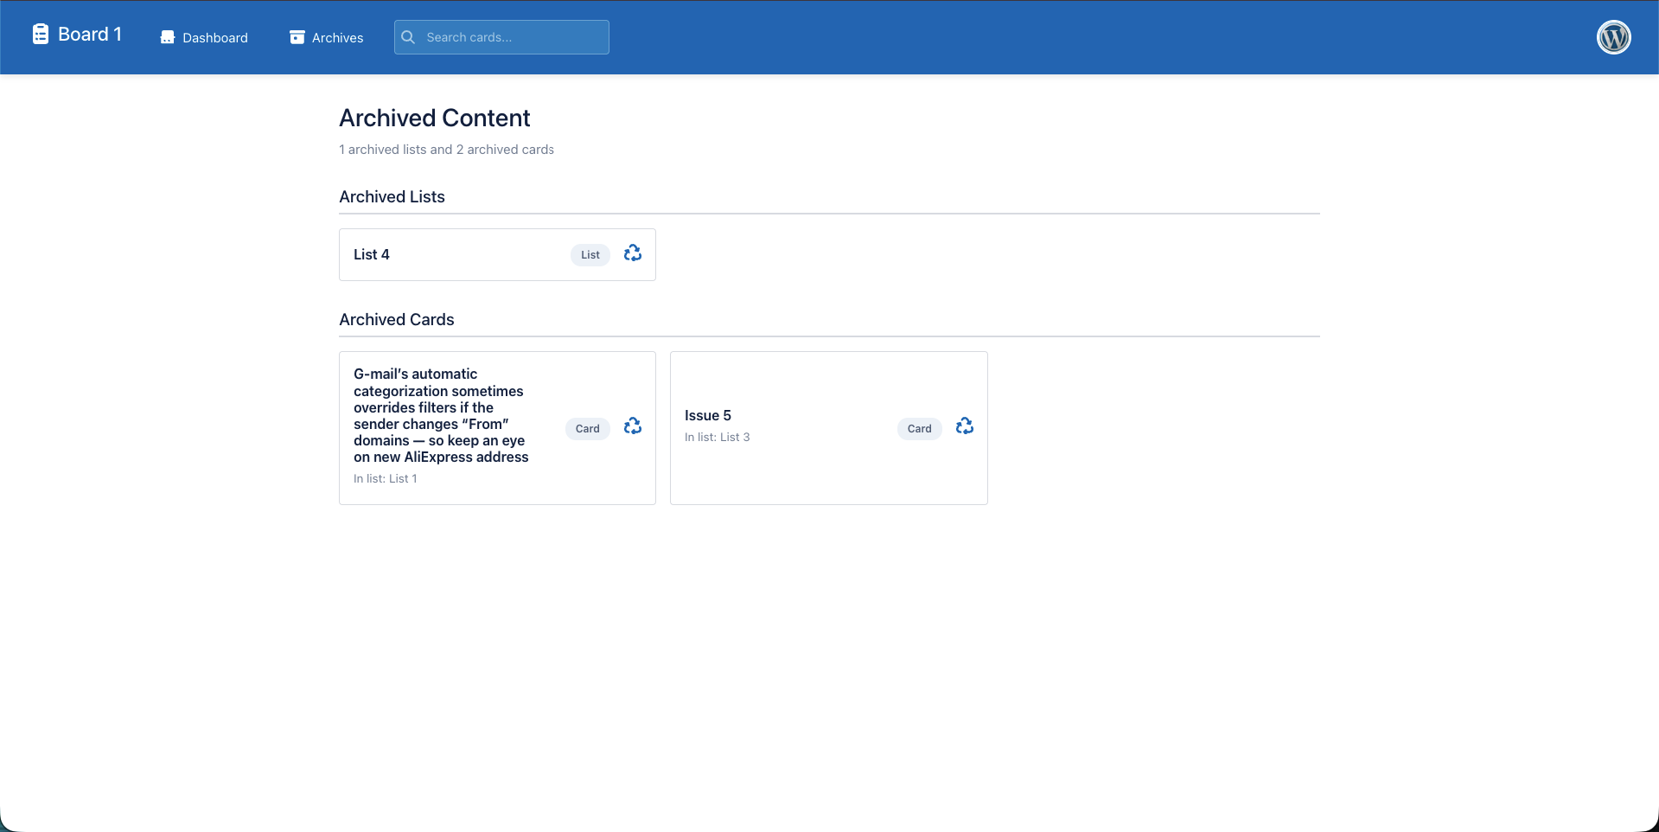Open the WordPress profile avatar
This screenshot has width=1659, height=832.
1613,36
